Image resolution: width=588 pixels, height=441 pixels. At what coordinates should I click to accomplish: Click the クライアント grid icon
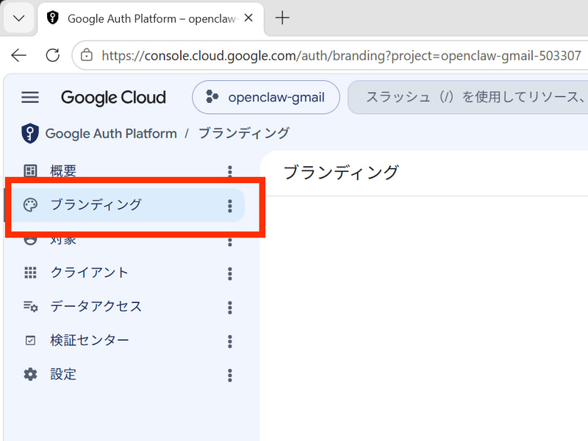[30, 273]
